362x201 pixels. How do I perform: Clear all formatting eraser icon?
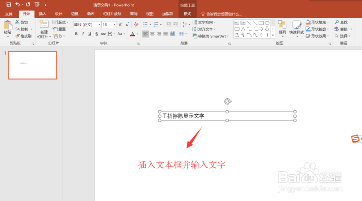coord(136,25)
